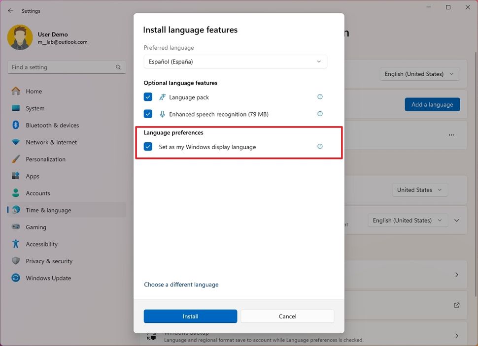Open the Country or region dropdown
The width and height of the screenshot is (478, 346).
(420, 189)
